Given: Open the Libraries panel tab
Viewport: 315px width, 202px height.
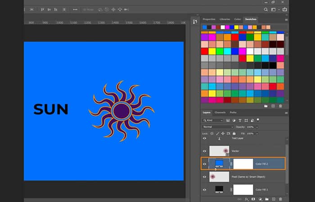Looking at the screenshot, I should coord(225,19).
